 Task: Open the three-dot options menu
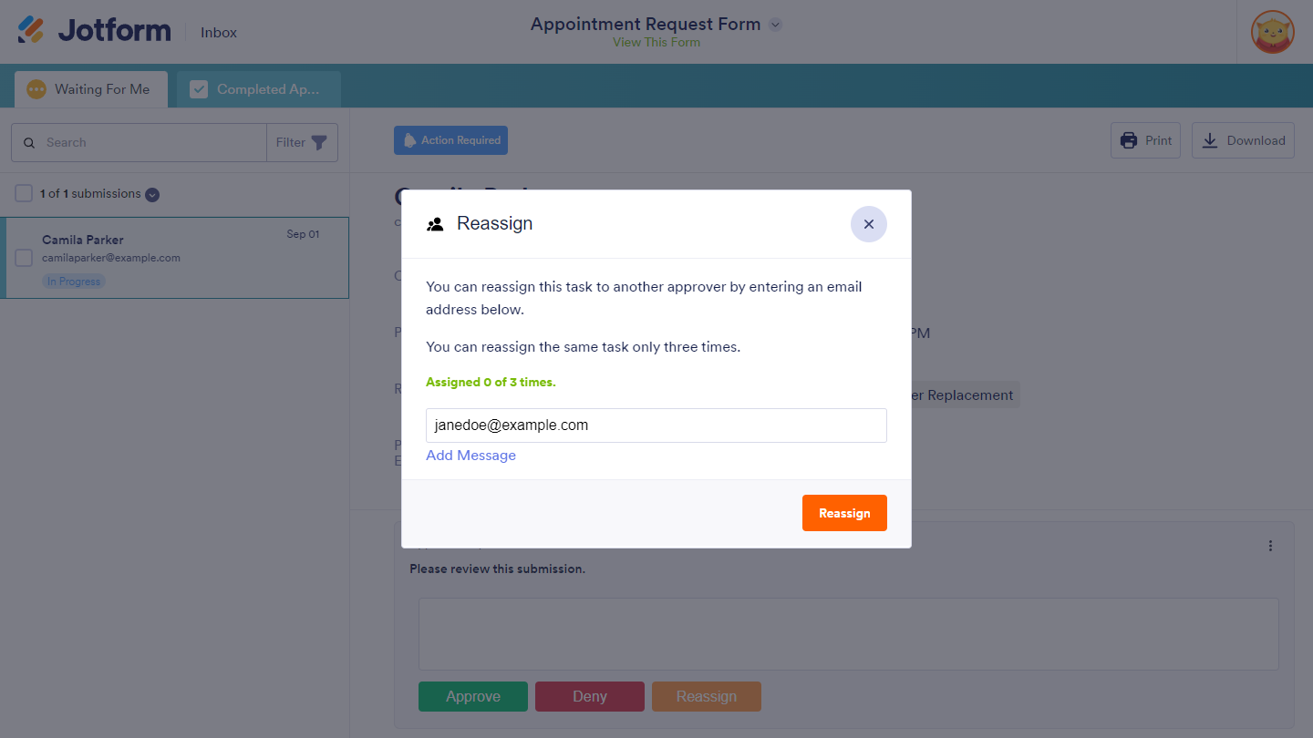click(x=1270, y=546)
